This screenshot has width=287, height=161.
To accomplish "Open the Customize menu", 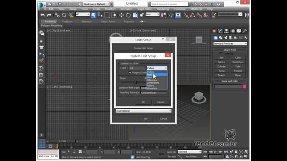I will (179, 9).
